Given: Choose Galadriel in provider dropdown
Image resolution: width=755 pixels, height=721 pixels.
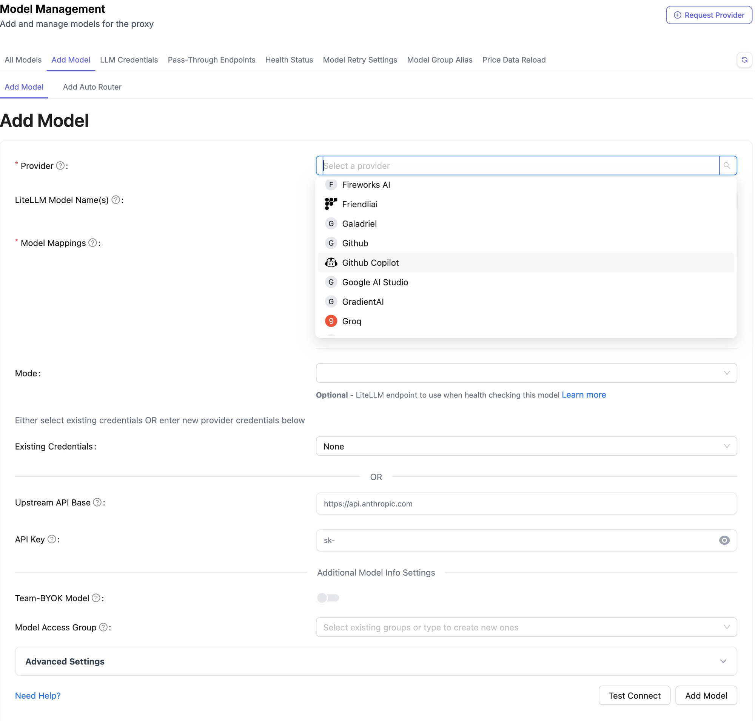Looking at the screenshot, I should [x=526, y=224].
